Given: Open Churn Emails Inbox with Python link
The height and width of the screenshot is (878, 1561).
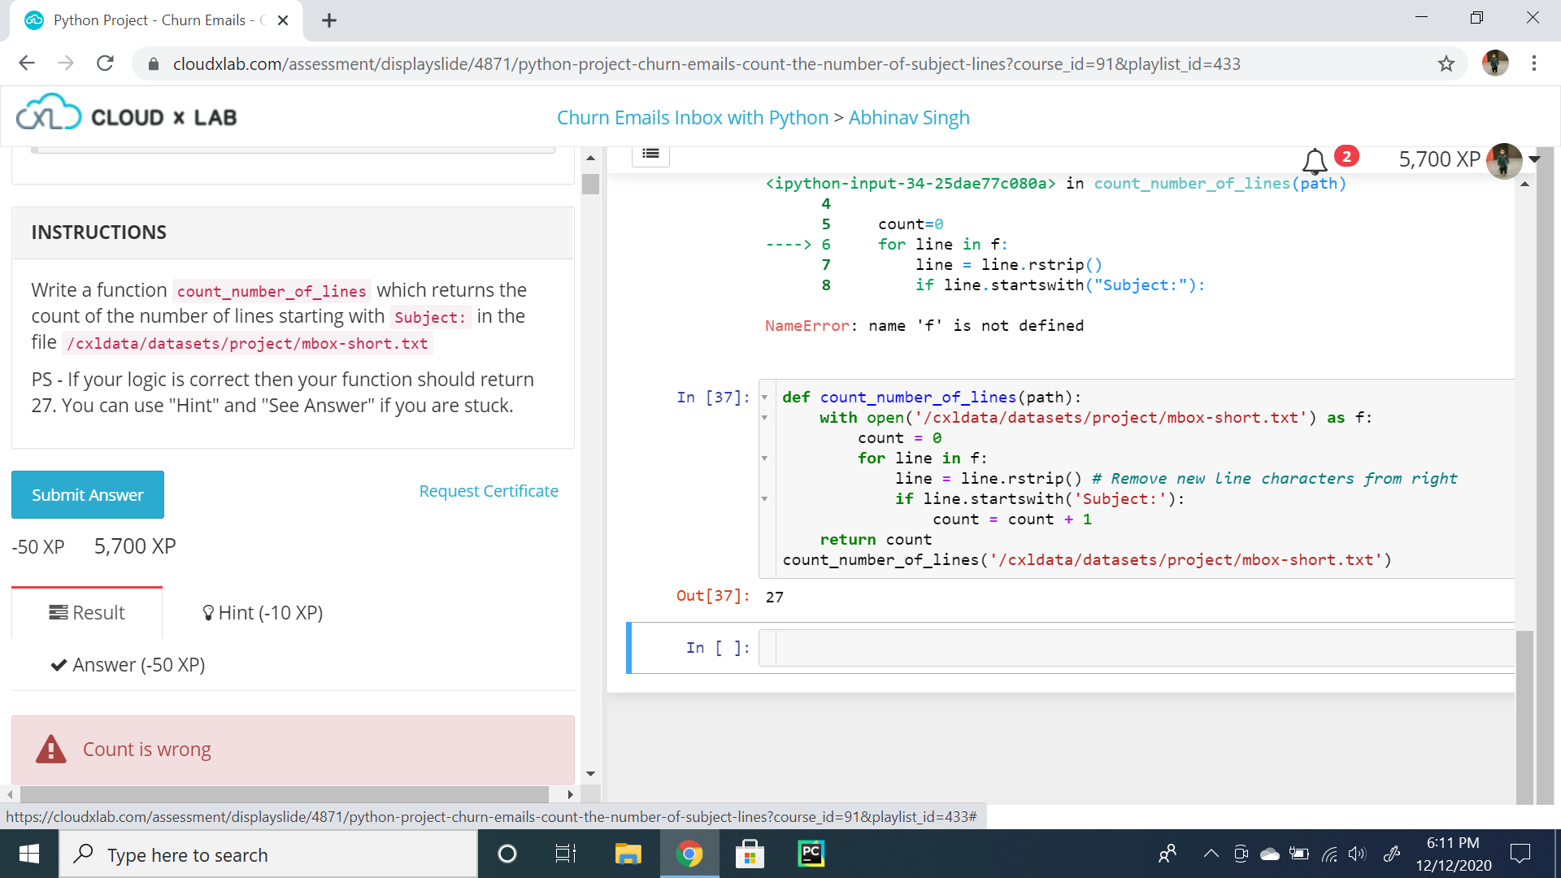Looking at the screenshot, I should 692,118.
